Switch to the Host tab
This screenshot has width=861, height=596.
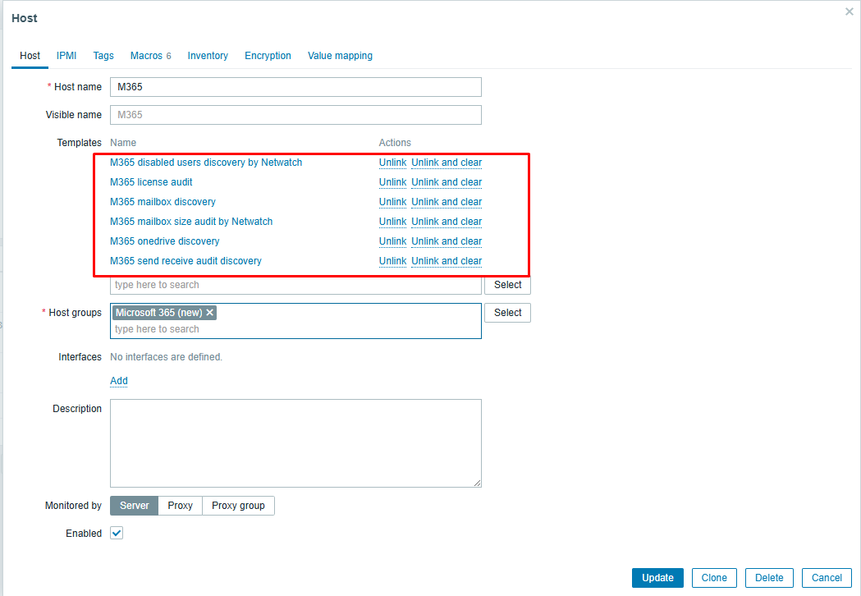[30, 56]
